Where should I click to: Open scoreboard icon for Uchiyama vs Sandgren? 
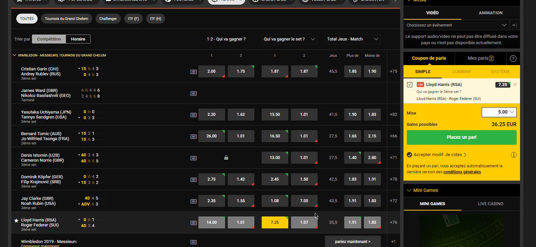[x=193, y=115]
